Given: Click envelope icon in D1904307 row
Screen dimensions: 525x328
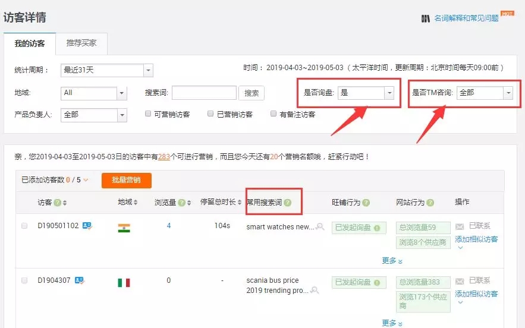Looking at the screenshot, I should coord(460,282).
